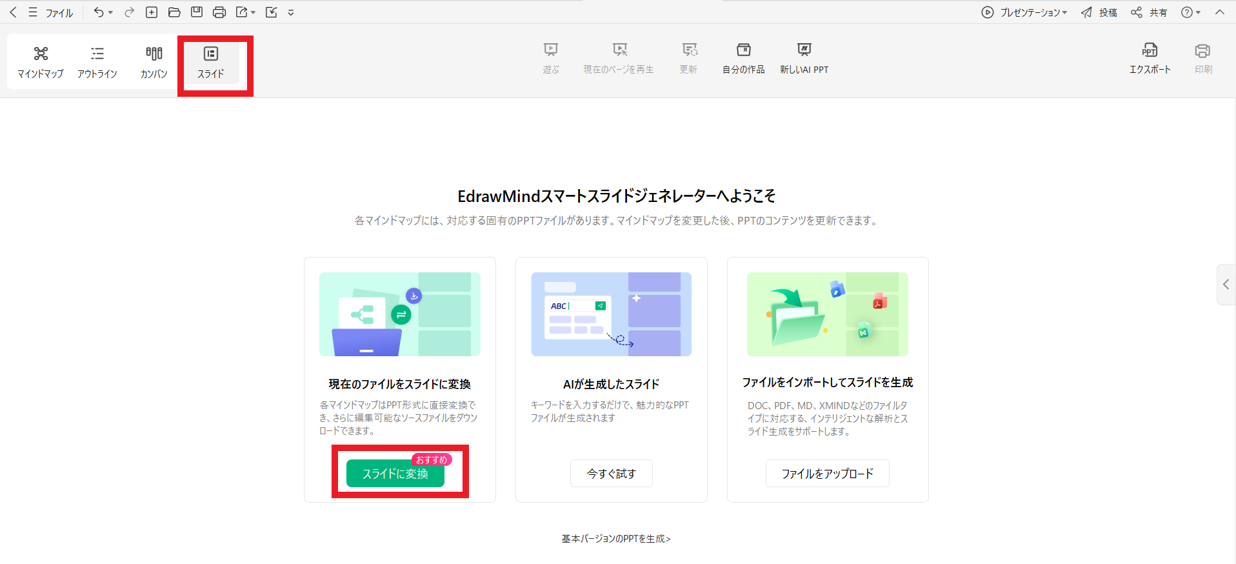Open the プレゼンテーション dropdown
The image size is (1236, 564).
(1024, 12)
